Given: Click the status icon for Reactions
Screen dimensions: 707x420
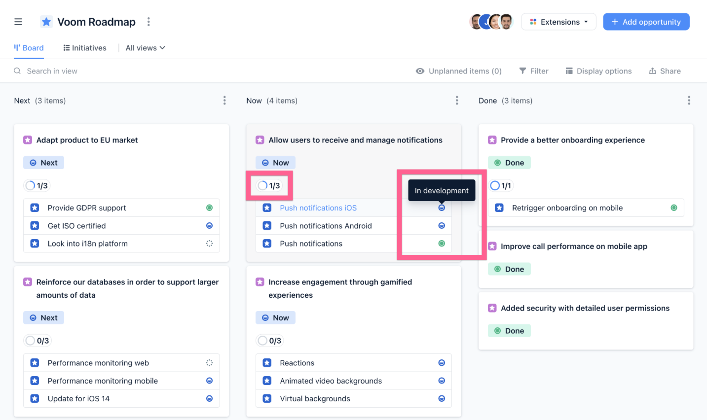Looking at the screenshot, I should coord(442,363).
